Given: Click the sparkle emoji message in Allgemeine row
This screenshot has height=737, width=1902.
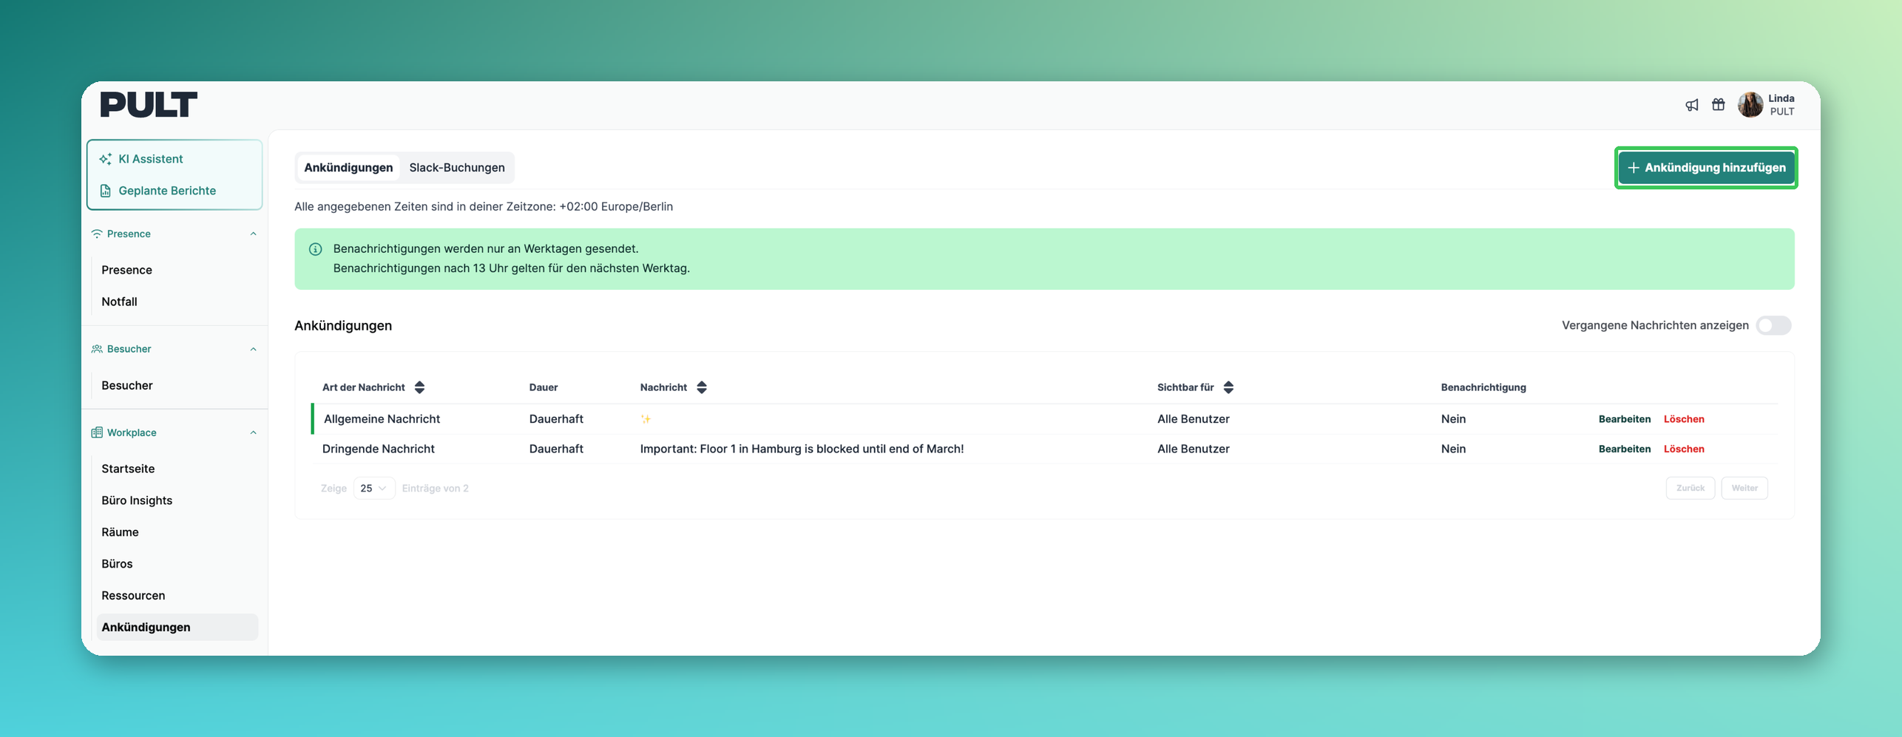Looking at the screenshot, I should coord(646,419).
